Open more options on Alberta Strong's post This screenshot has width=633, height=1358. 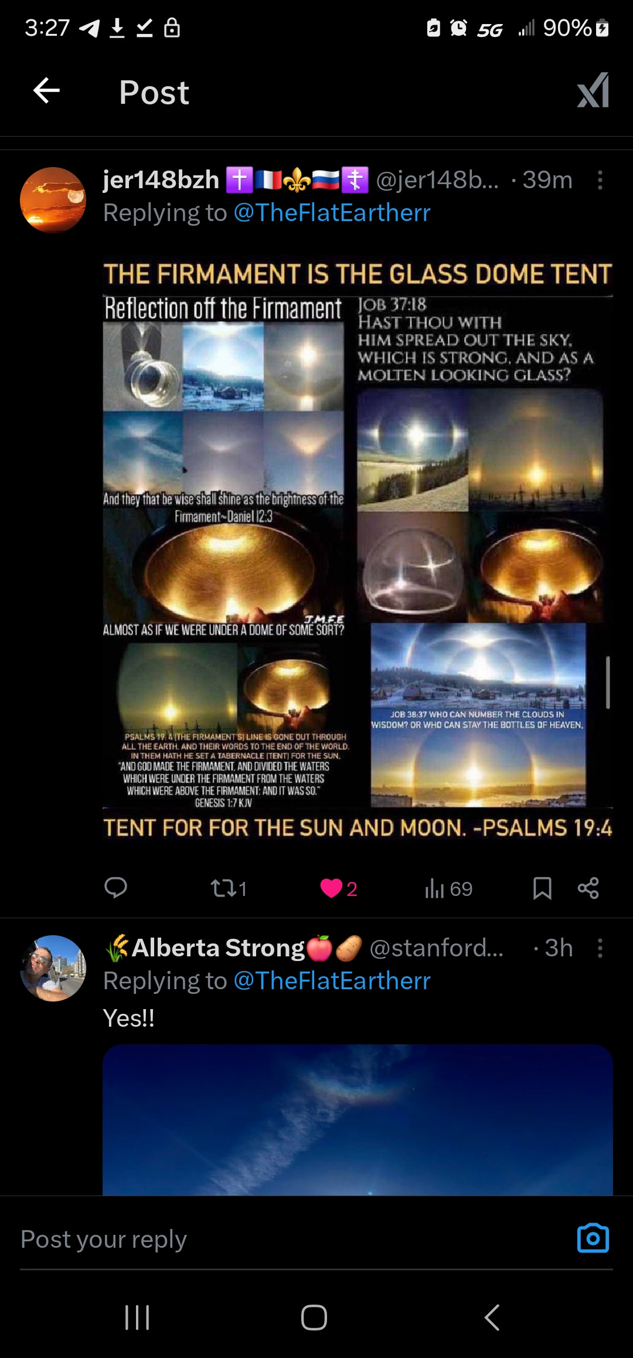600,948
